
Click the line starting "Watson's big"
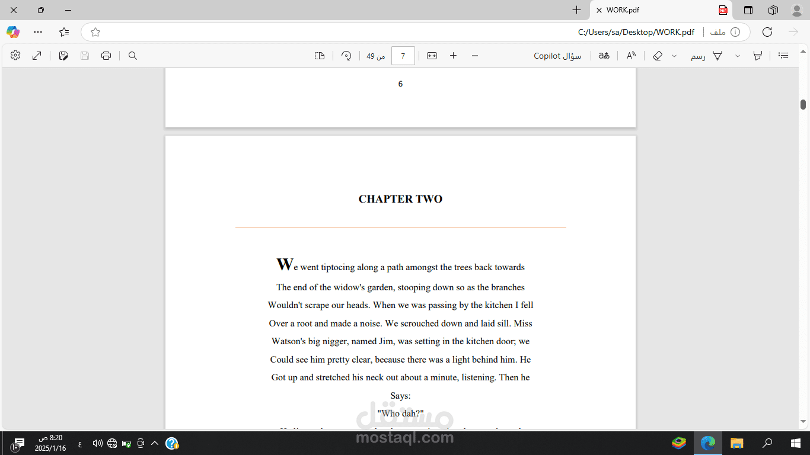point(400,341)
